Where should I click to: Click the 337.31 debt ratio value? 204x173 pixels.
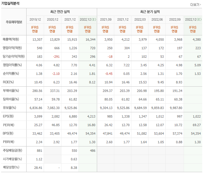pos(55,91)
